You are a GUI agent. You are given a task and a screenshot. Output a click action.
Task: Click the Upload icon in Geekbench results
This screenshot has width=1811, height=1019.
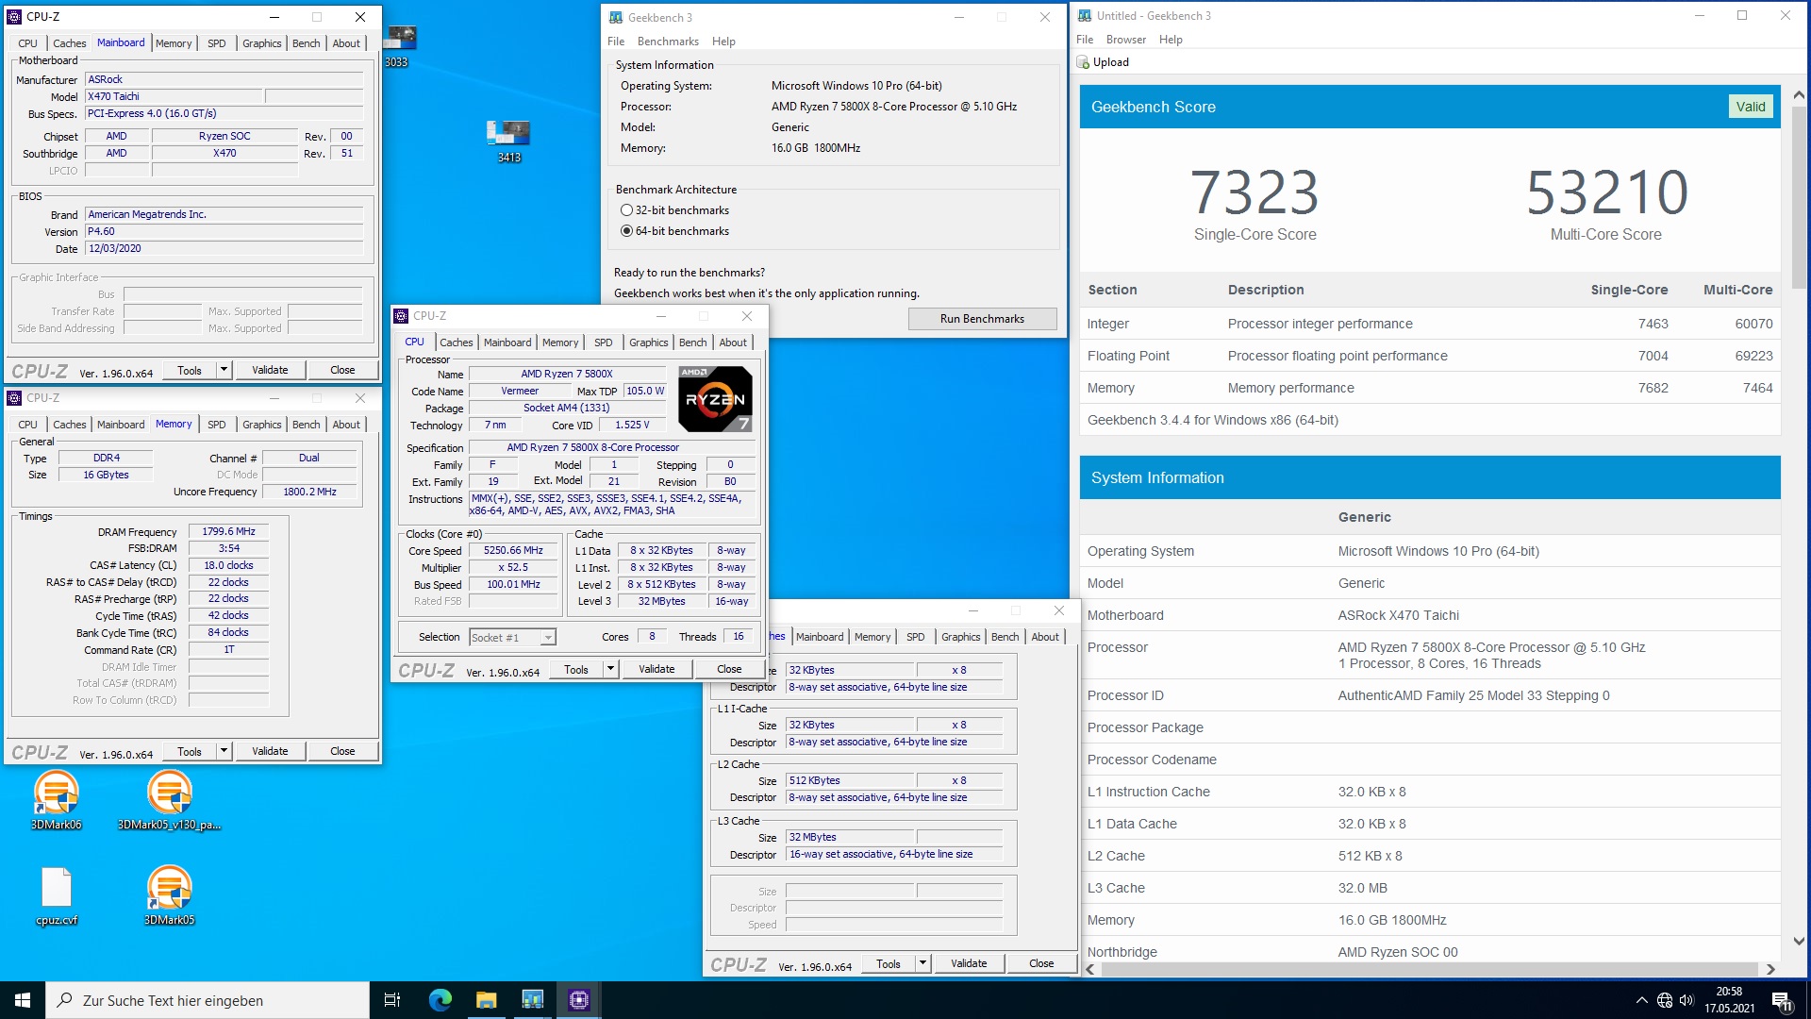(x=1083, y=62)
